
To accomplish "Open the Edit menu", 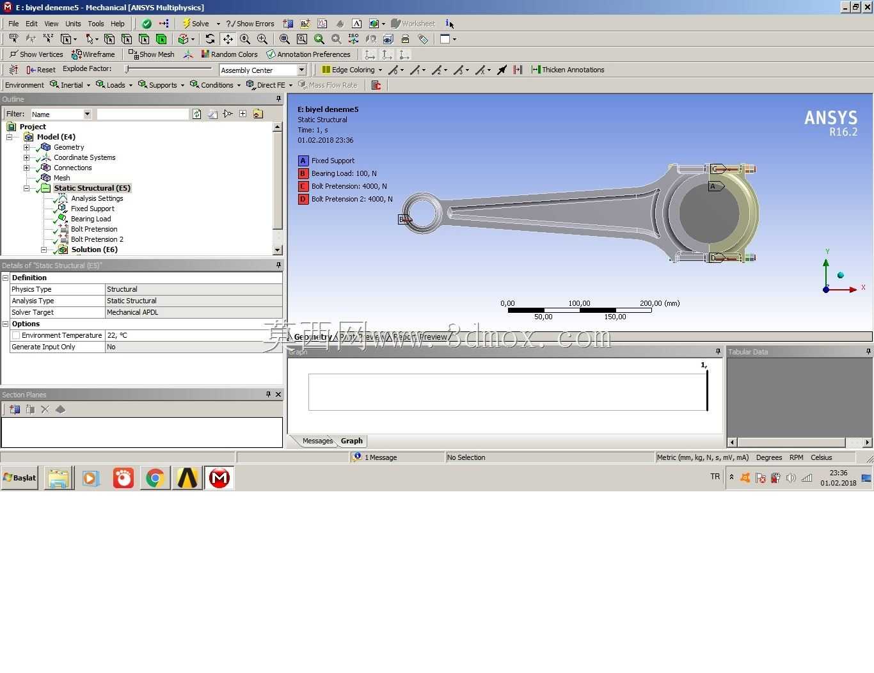I will [31, 24].
